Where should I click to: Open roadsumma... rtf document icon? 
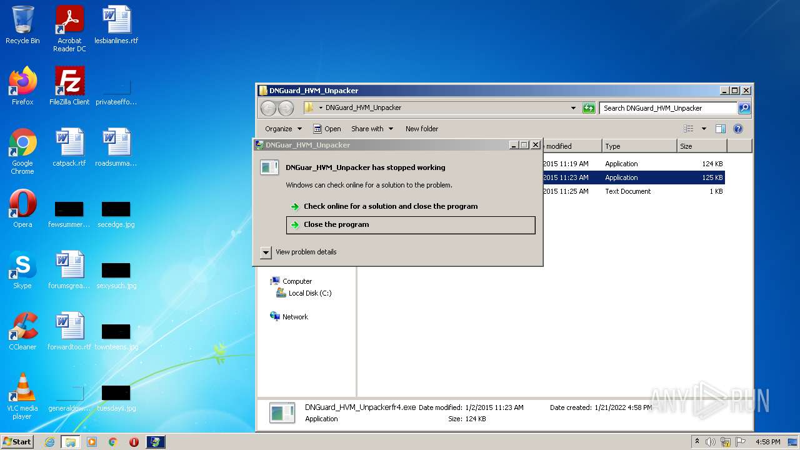116,147
